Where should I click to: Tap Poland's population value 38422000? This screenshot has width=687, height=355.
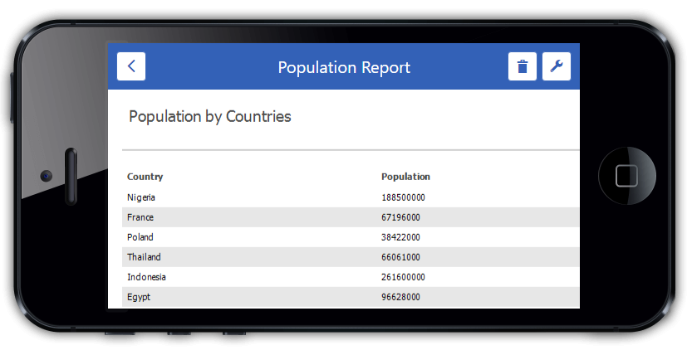pos(400,237)
